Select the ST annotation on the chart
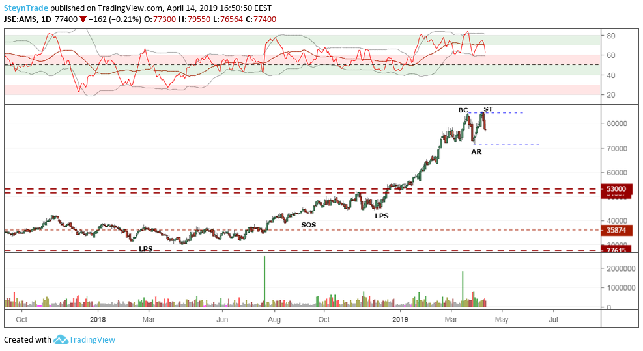The height and width of the screenshot is (351, 643). pyautogui.click(x=488, y=109)
